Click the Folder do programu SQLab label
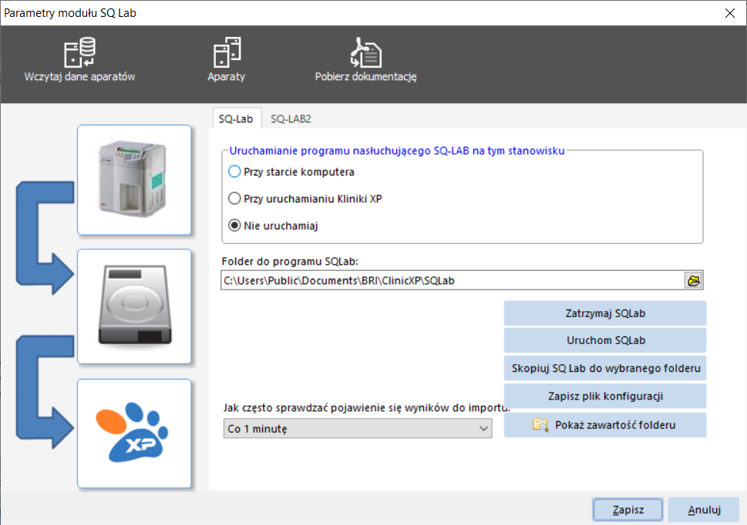The width and height of the screenshot is (747, 525). point(290,262)
